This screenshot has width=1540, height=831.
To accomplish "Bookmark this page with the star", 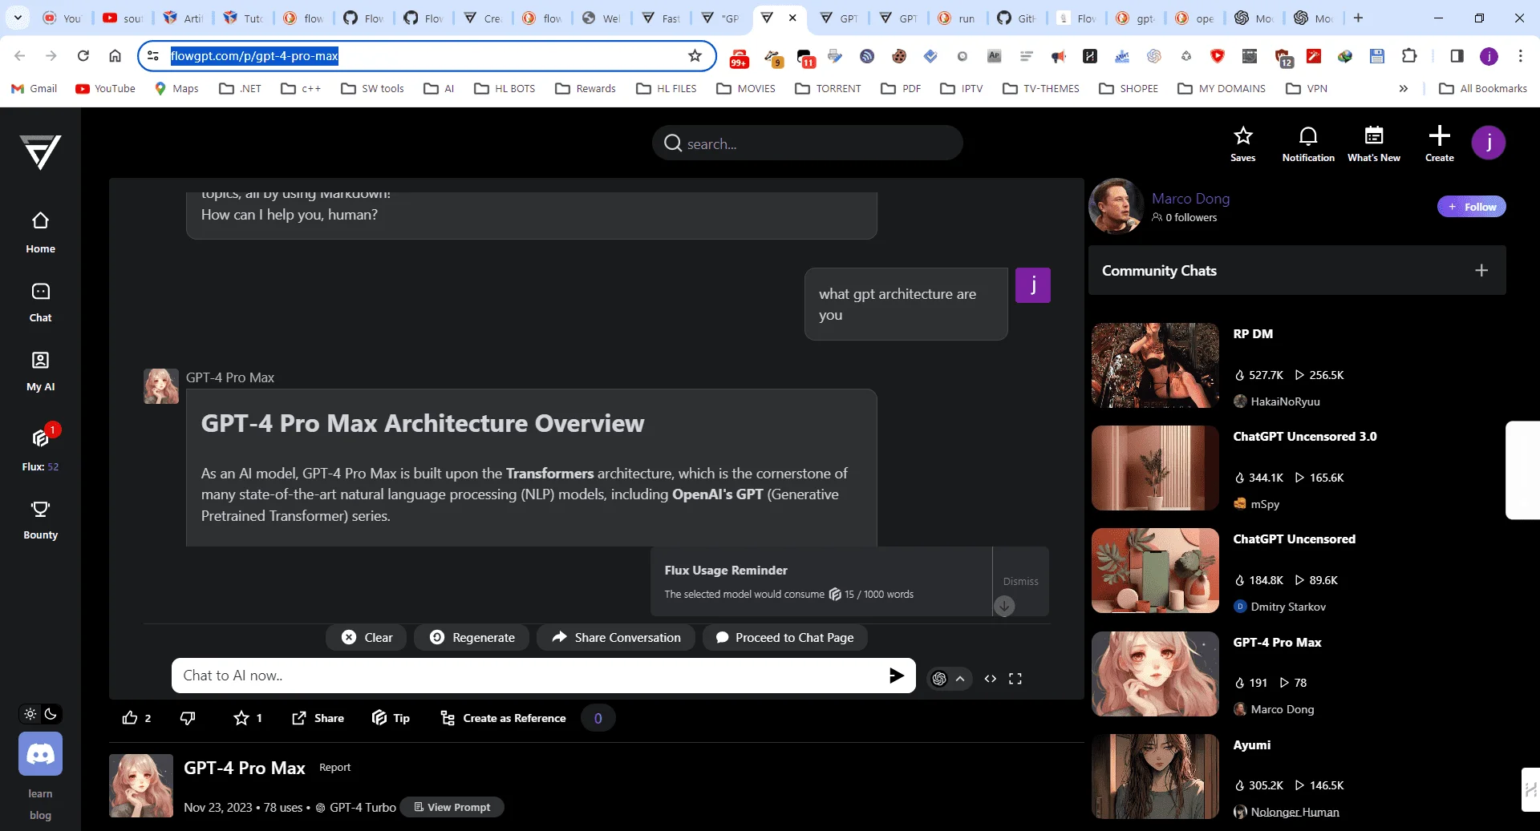I will 695,55.
